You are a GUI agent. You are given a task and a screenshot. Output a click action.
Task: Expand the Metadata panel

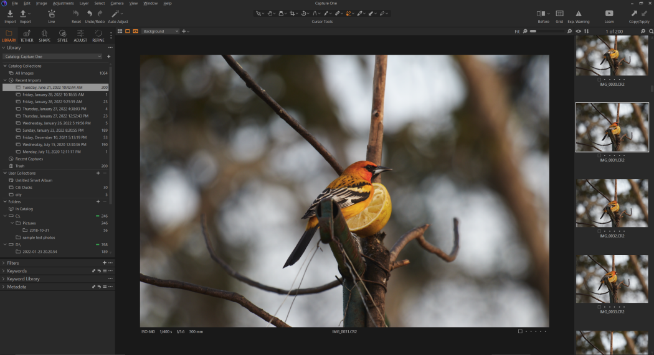point(3,287)
